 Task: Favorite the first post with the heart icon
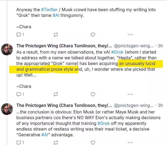[x=93, y=35]
